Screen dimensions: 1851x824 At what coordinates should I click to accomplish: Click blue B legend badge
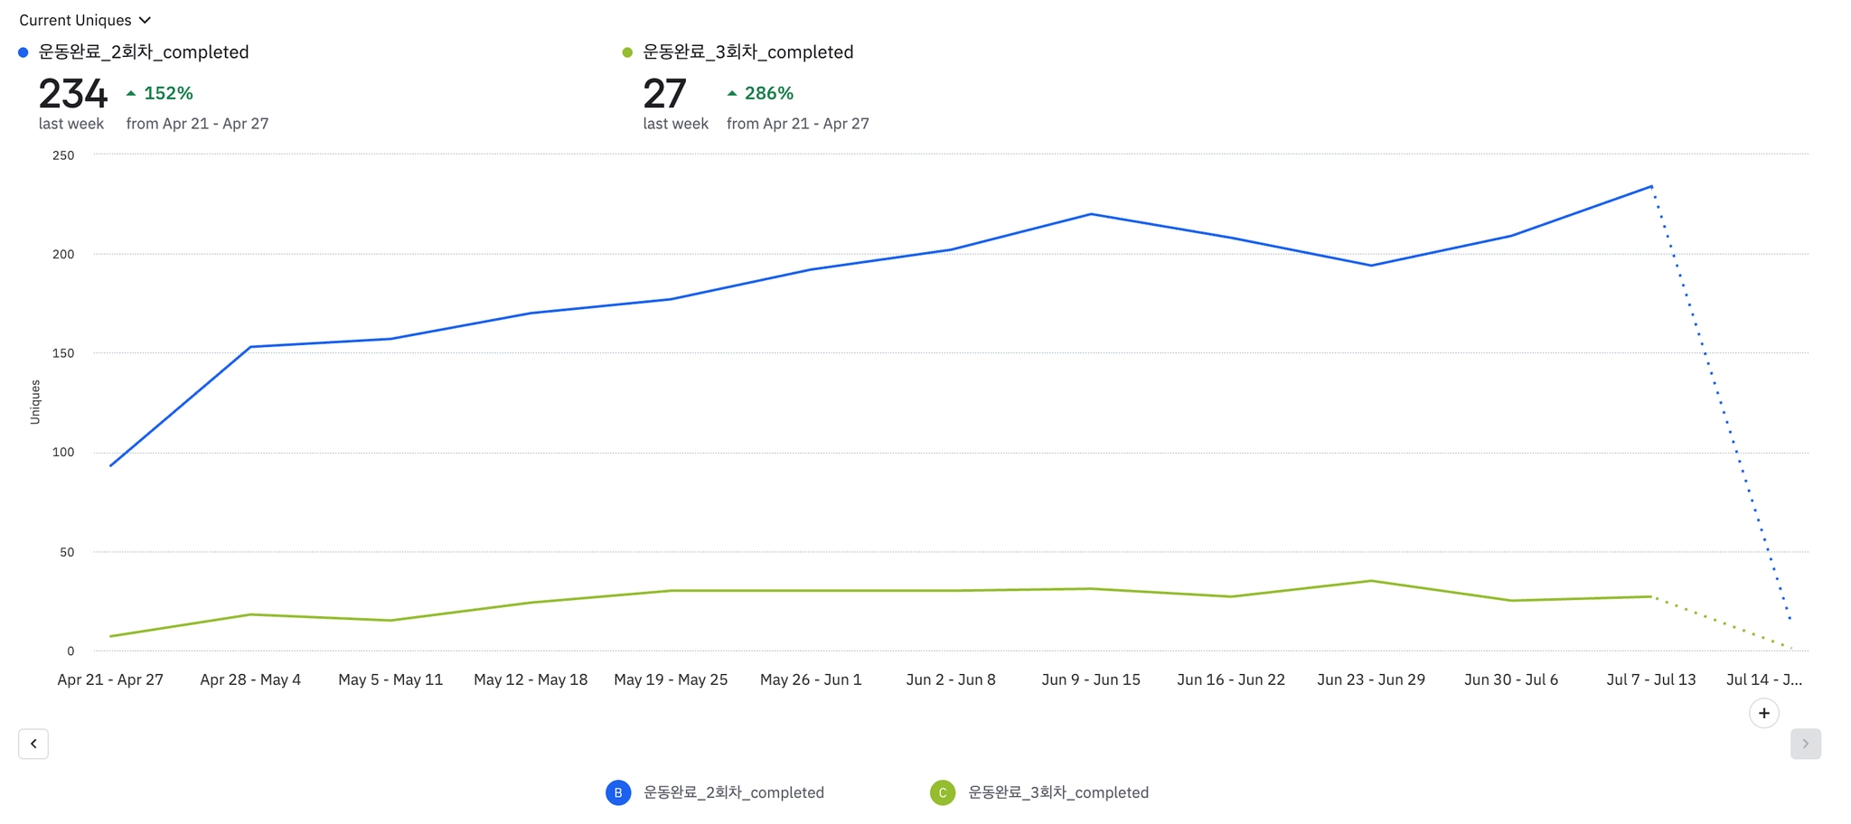(618, 792)
